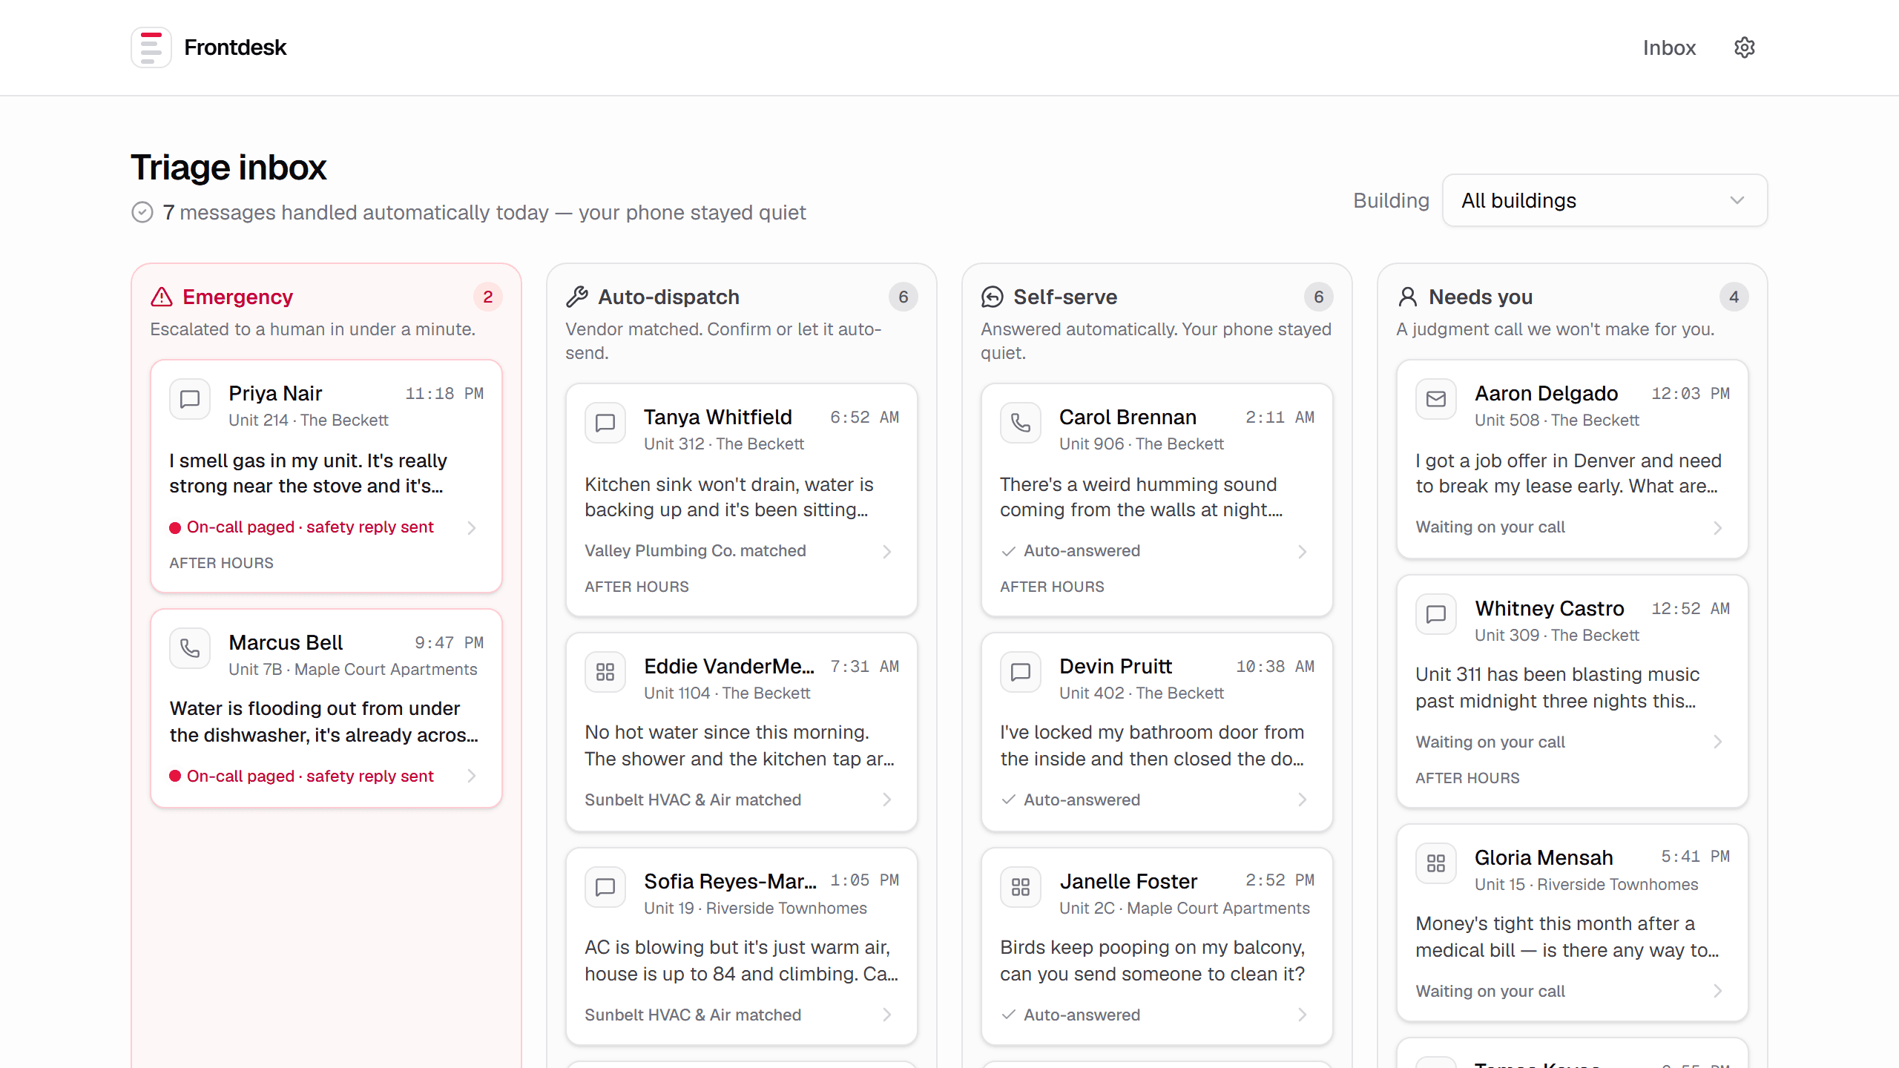Click the Self-serve chat bubble icon
The width and height of the screenshot is (1899, 1068).
pos(992,297)
